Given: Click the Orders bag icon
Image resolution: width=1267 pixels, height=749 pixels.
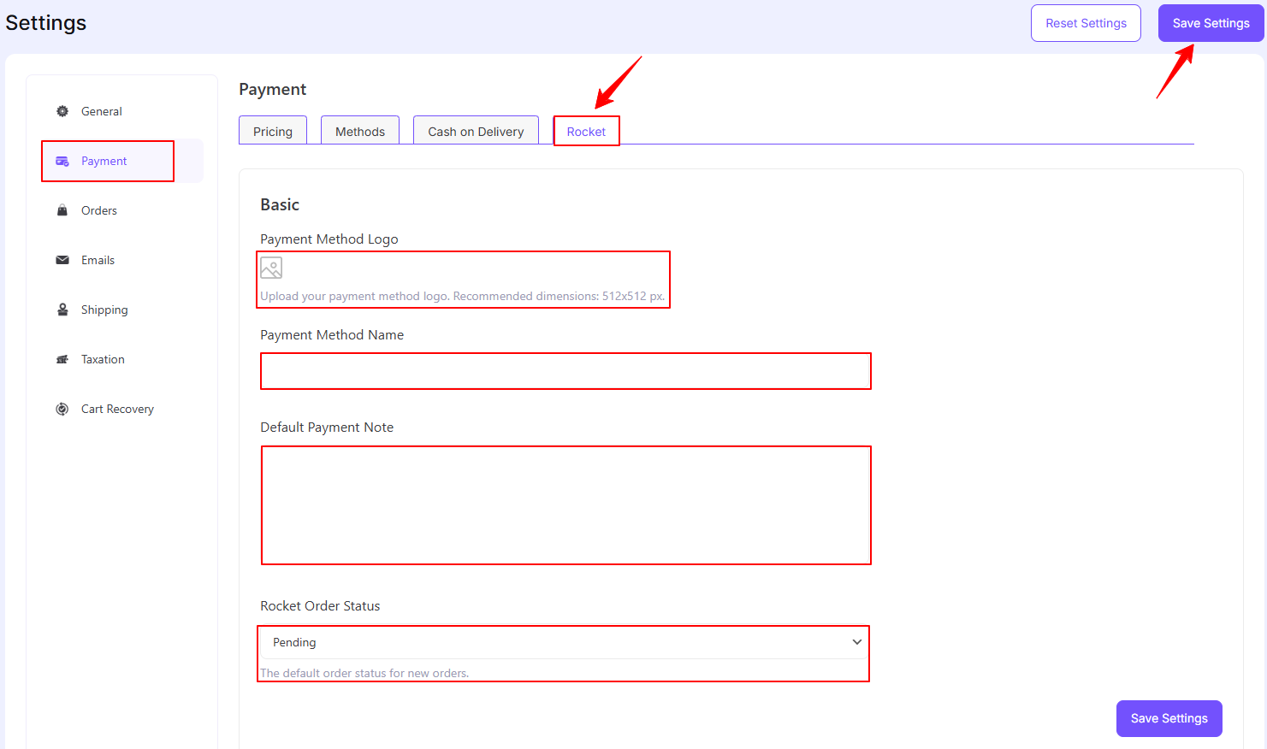Looking at the screenshot, I should tap(62, 210).
